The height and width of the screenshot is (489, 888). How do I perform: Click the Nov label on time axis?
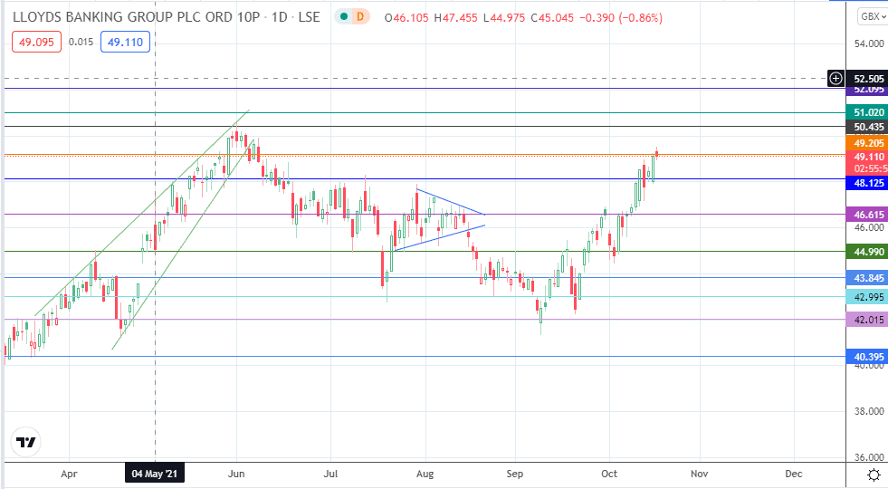pyautogui.click(x=700, y=474)
